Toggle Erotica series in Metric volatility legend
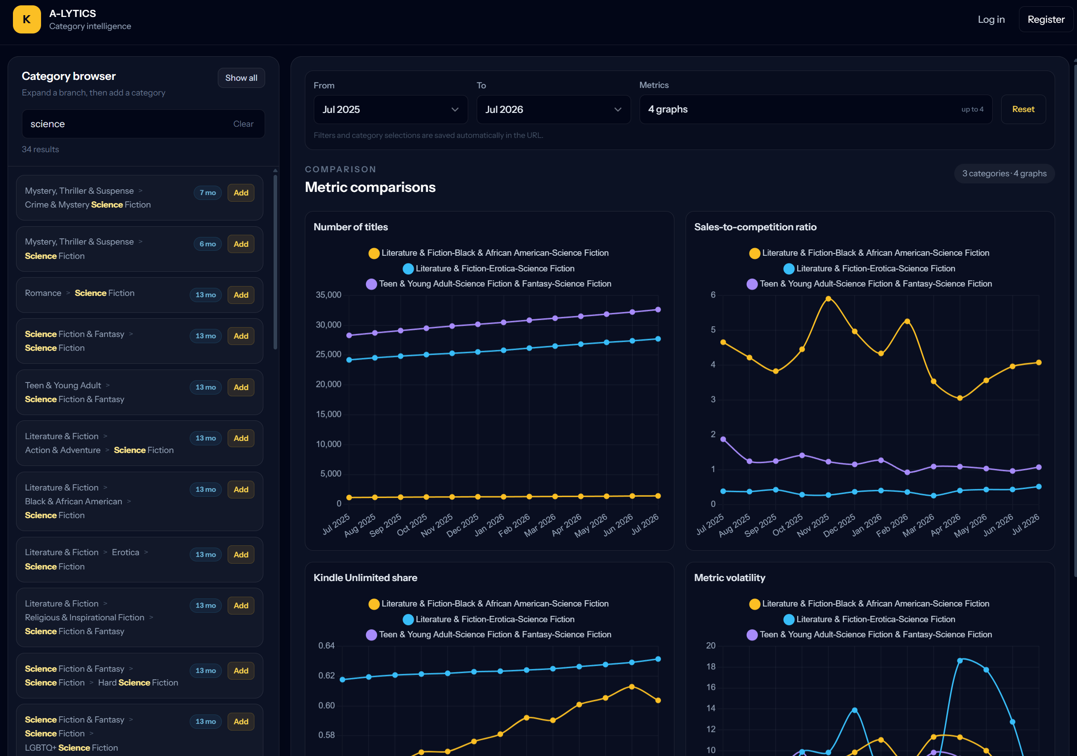Viewport: 1077px width, 756px height. click(x=869, y=619)
